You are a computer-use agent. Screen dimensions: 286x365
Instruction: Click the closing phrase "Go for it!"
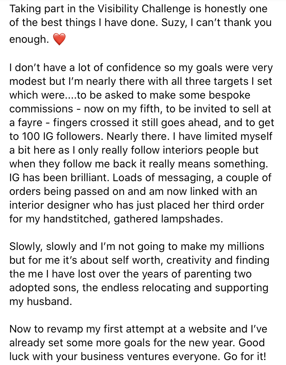click(x=247, y=357)
